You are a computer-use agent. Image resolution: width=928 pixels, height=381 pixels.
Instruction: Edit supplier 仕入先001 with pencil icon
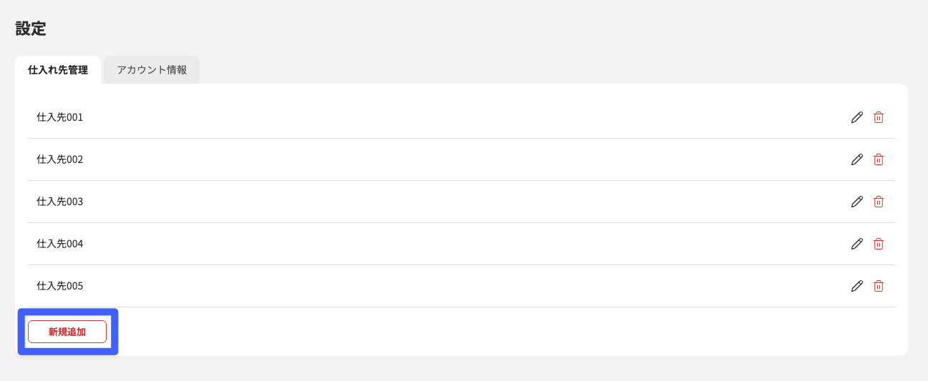pos(856,117)
